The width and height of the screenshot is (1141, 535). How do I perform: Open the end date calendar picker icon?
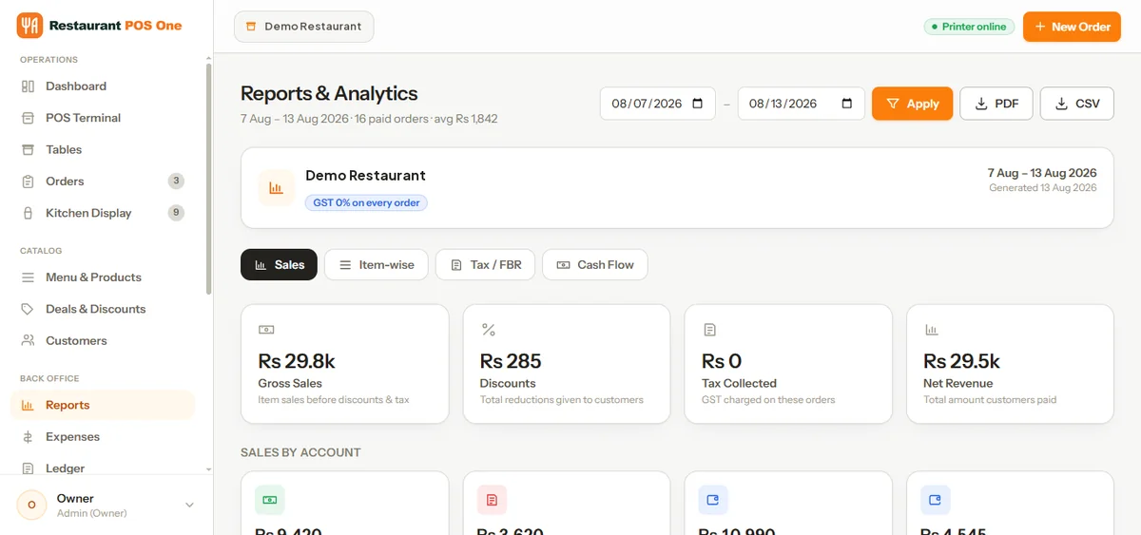pos(847,104)
